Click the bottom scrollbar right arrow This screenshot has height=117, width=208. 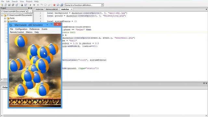click(206, 116)
